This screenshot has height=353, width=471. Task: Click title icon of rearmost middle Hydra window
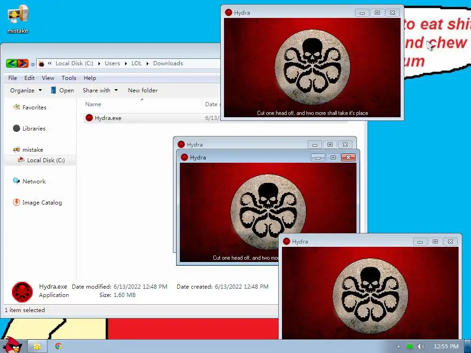coord(181,144)
